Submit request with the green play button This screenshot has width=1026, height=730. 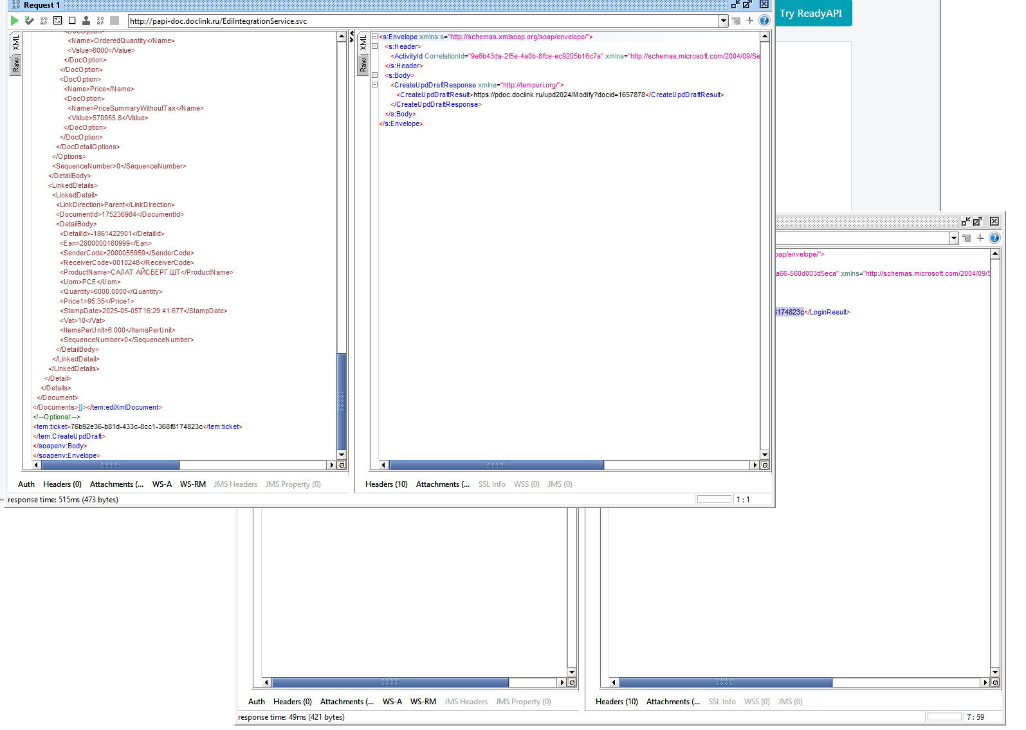point(14,21)
